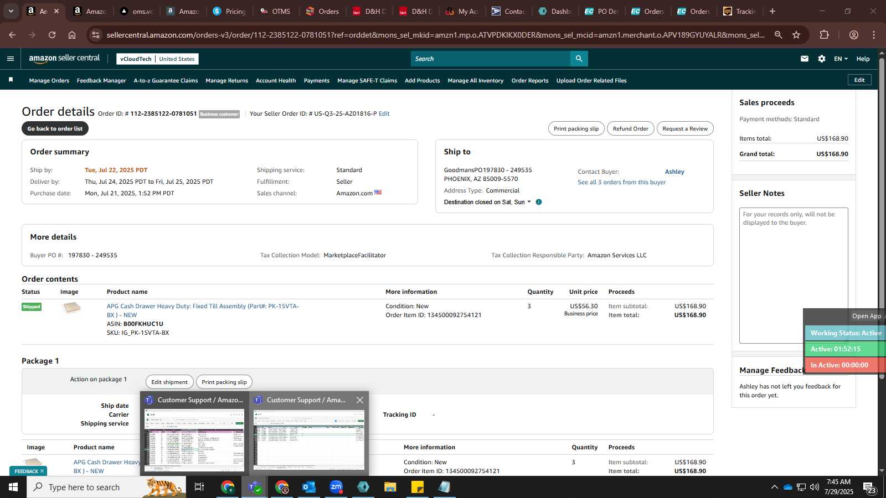Switch to the PO Det browser tab
This screenshot has width=886, height=498.
[601, 11]
